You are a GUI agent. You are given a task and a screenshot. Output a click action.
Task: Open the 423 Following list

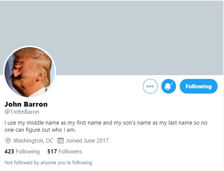[22, 152]
